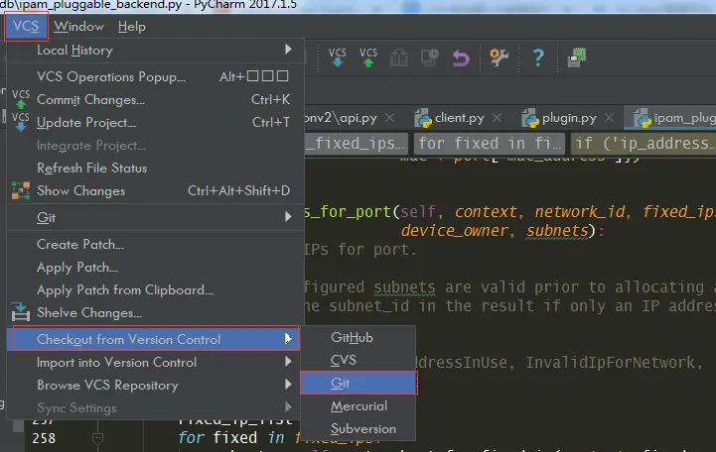Click the purple Revert arrow icon
The width and height of the screenshot is (716, 452).
(461, 58)
